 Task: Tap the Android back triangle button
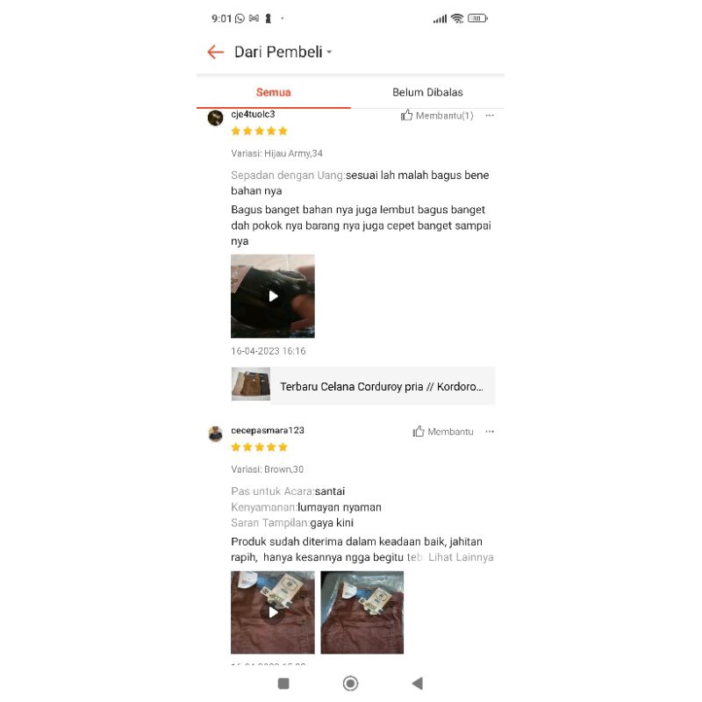pyautogui.click(x=418, y=684)
